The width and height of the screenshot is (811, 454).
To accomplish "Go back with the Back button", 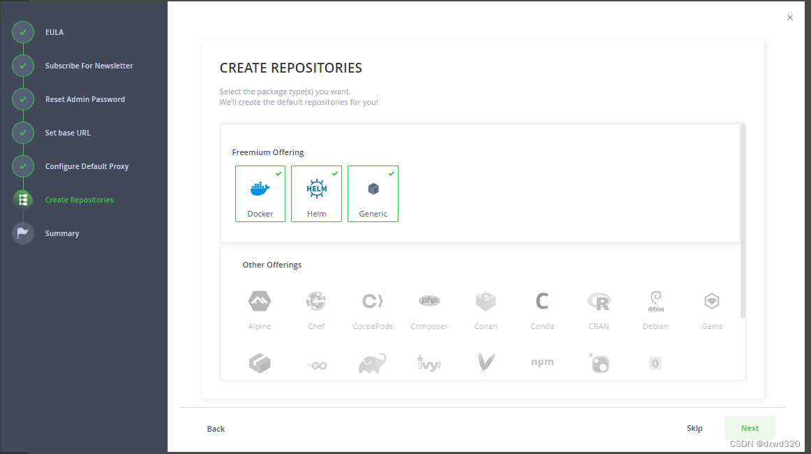I will coord(216,429).
